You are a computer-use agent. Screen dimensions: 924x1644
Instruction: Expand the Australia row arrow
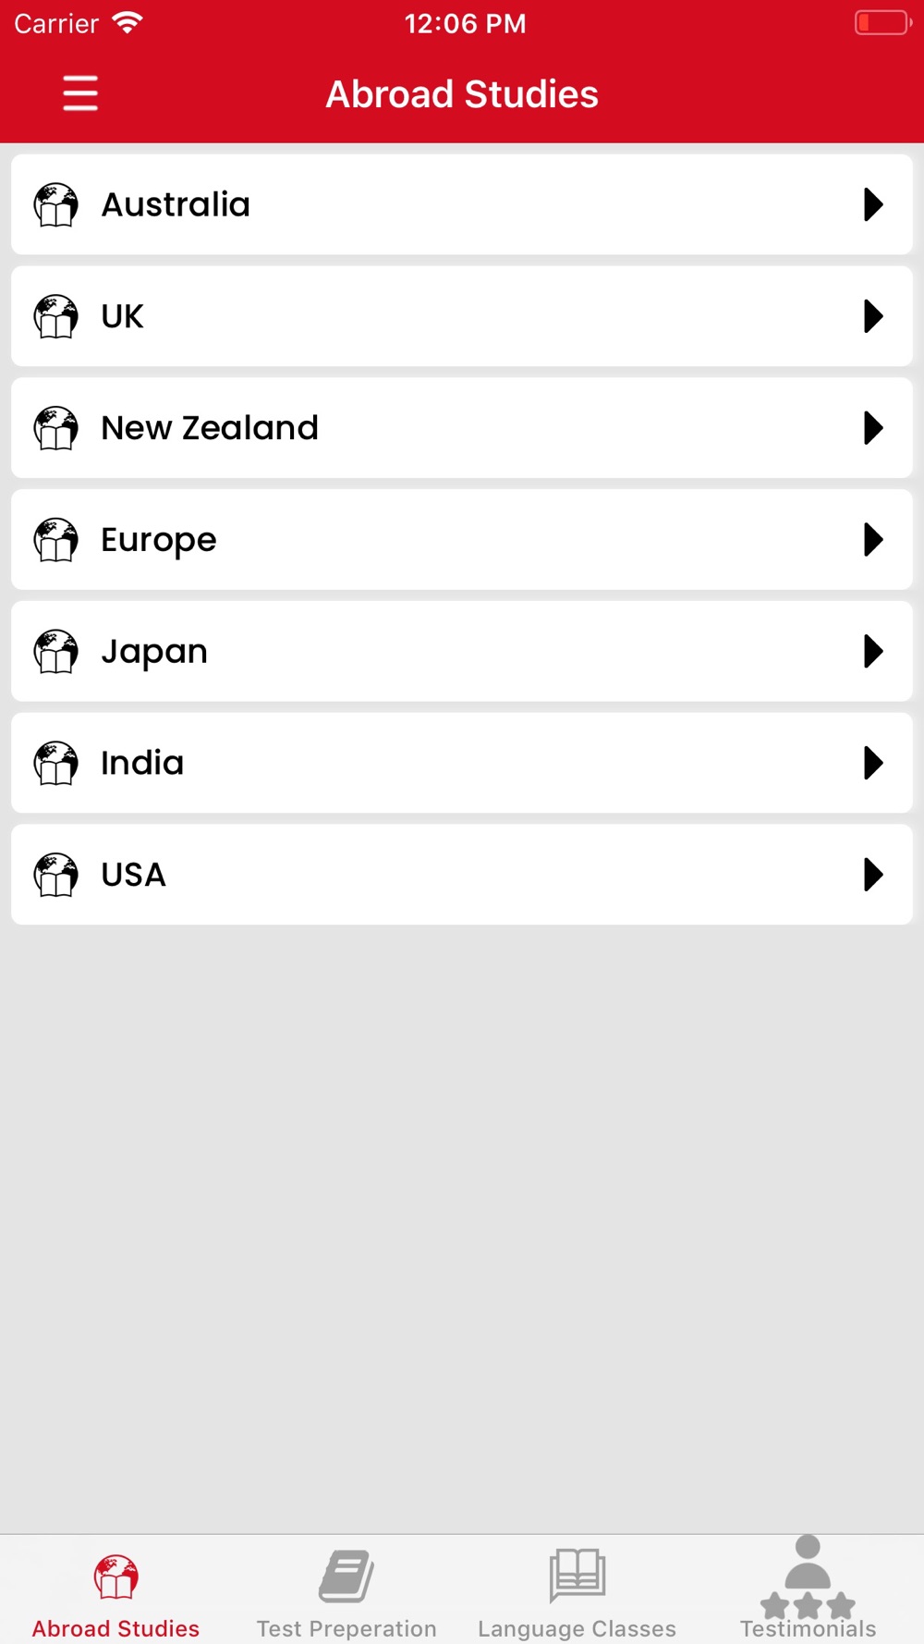click(x=873, y=204)
